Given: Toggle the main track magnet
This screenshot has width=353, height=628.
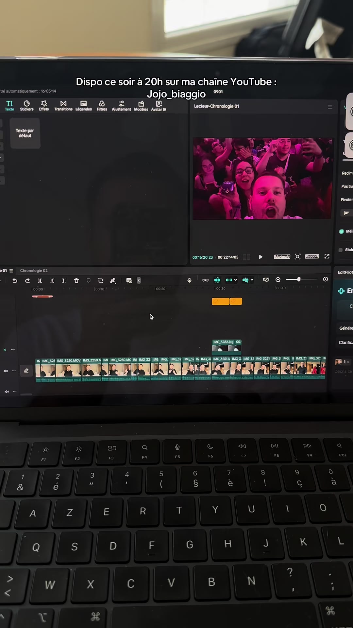Looking at the screenshot, I should pos(205,280).
